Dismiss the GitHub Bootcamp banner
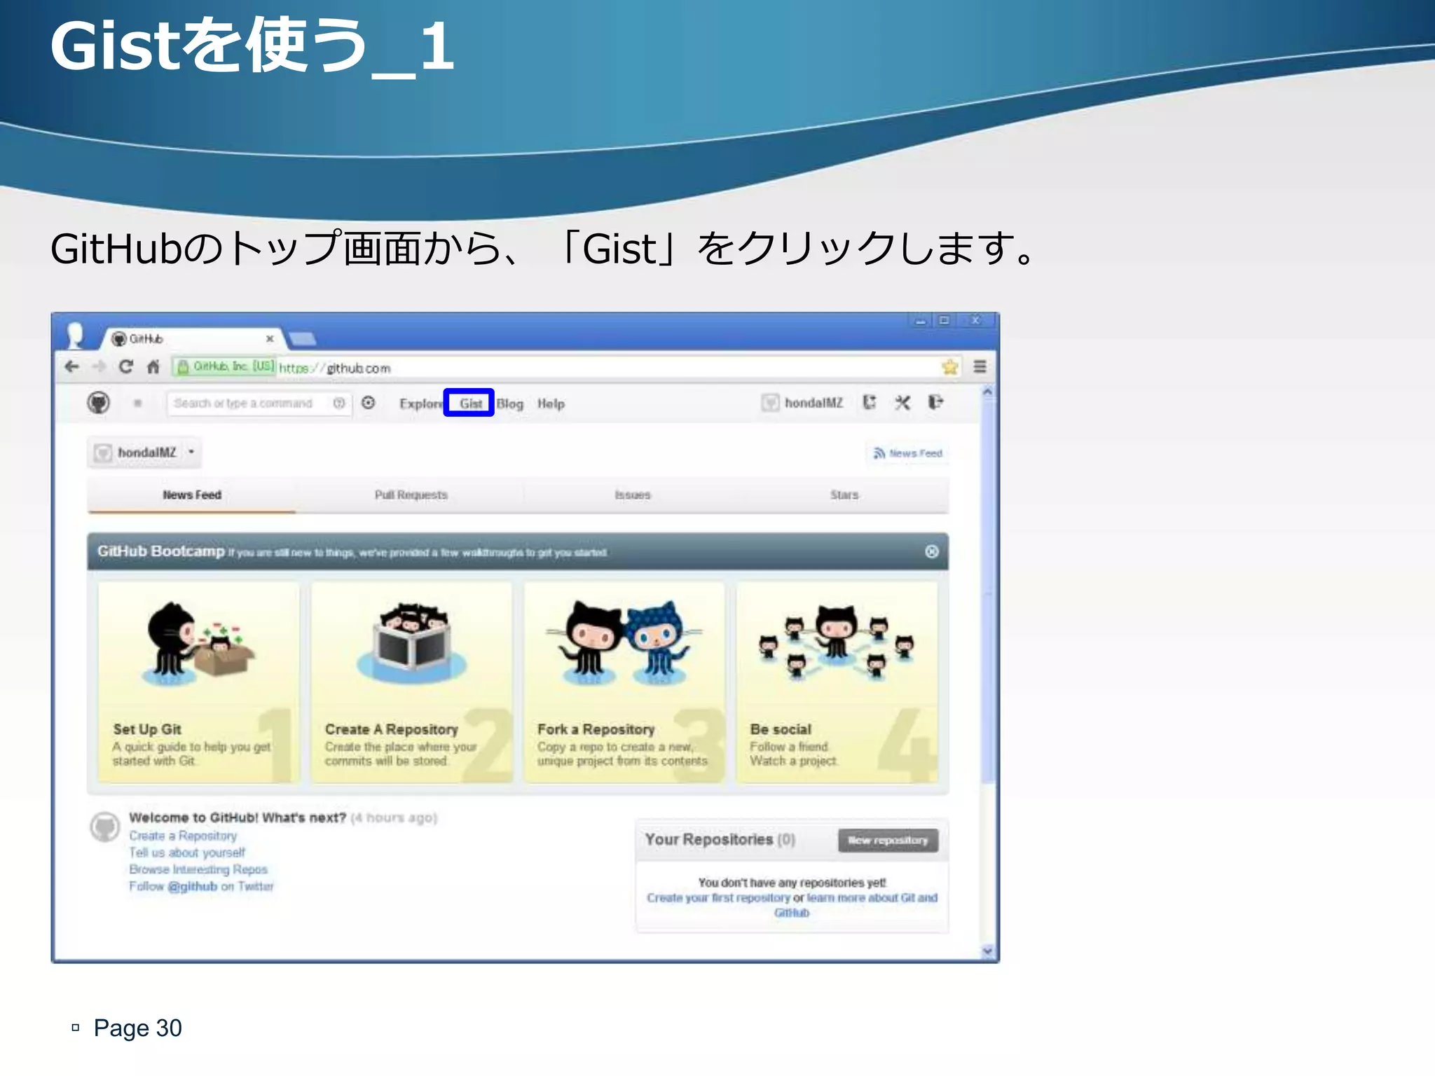Screen dimensions: 1435x1076 (x=932, y=552)
